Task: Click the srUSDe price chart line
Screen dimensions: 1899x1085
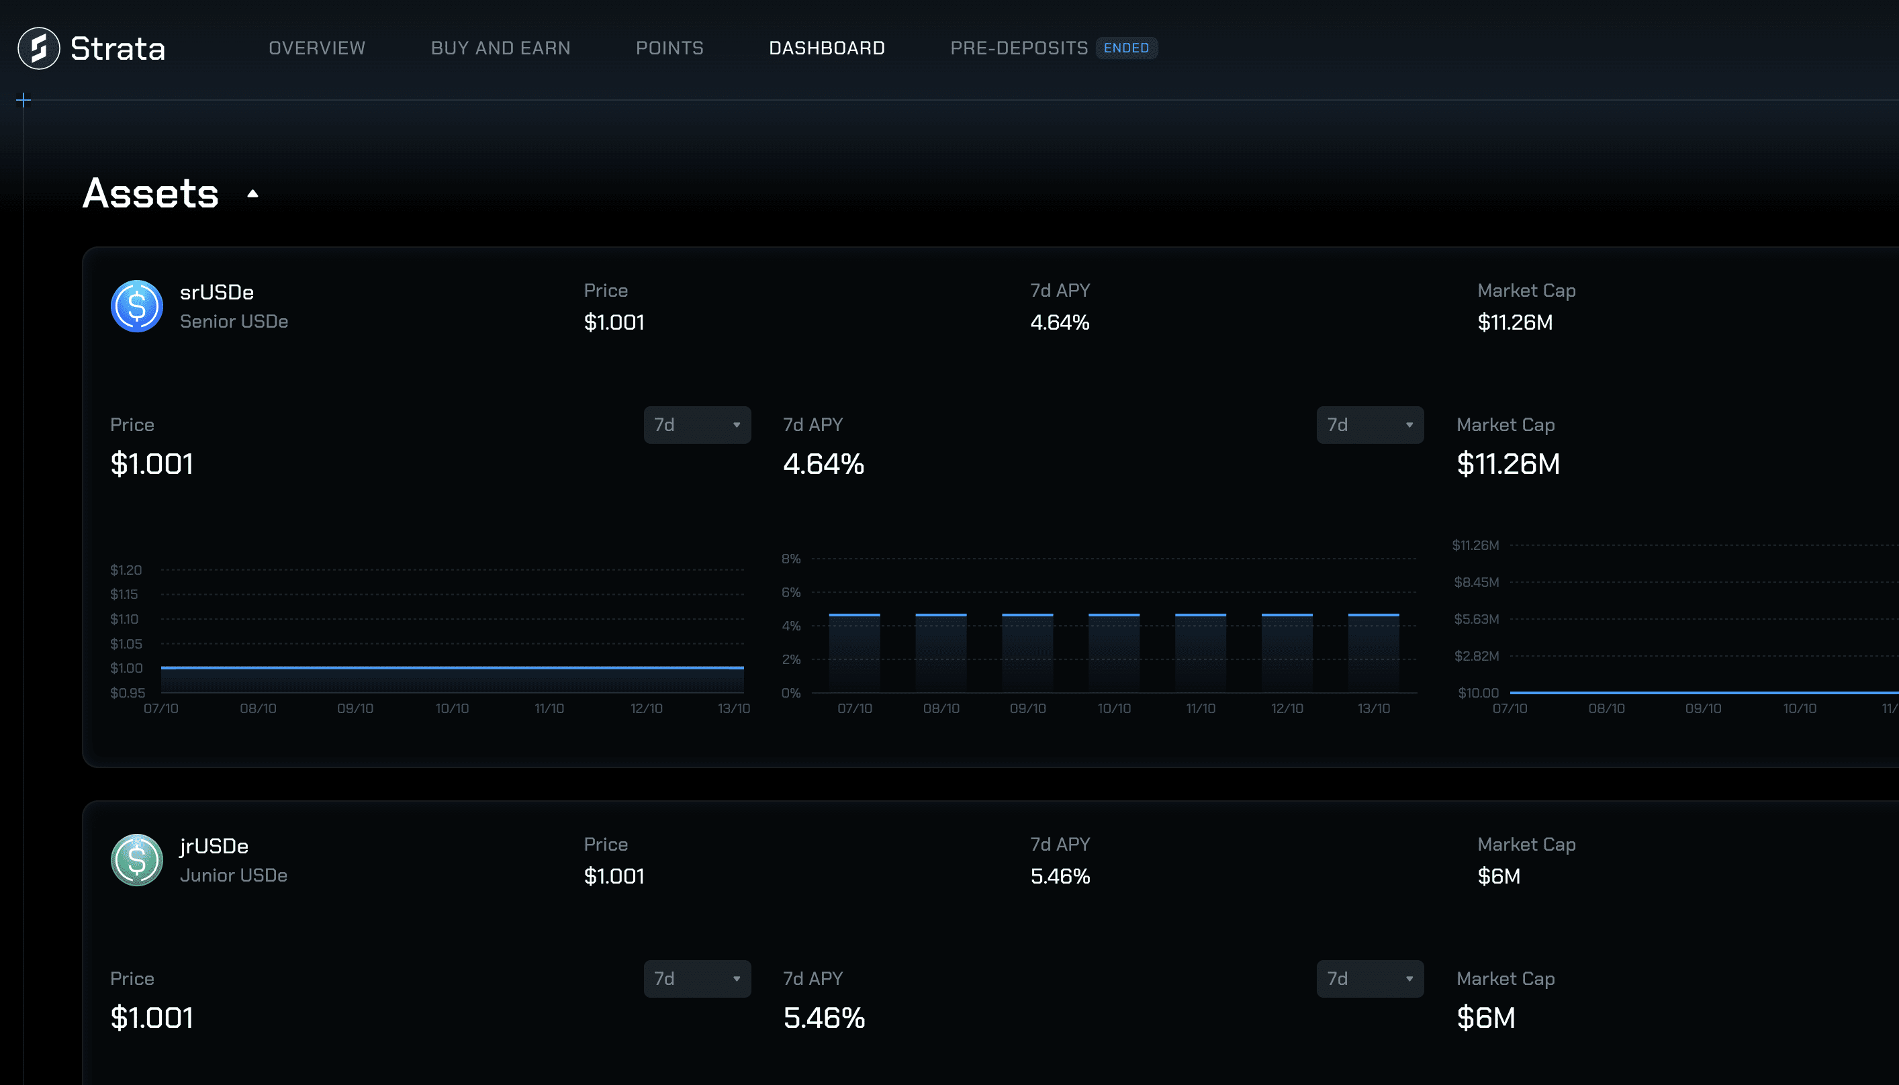Action: click(x=452, y=667)
